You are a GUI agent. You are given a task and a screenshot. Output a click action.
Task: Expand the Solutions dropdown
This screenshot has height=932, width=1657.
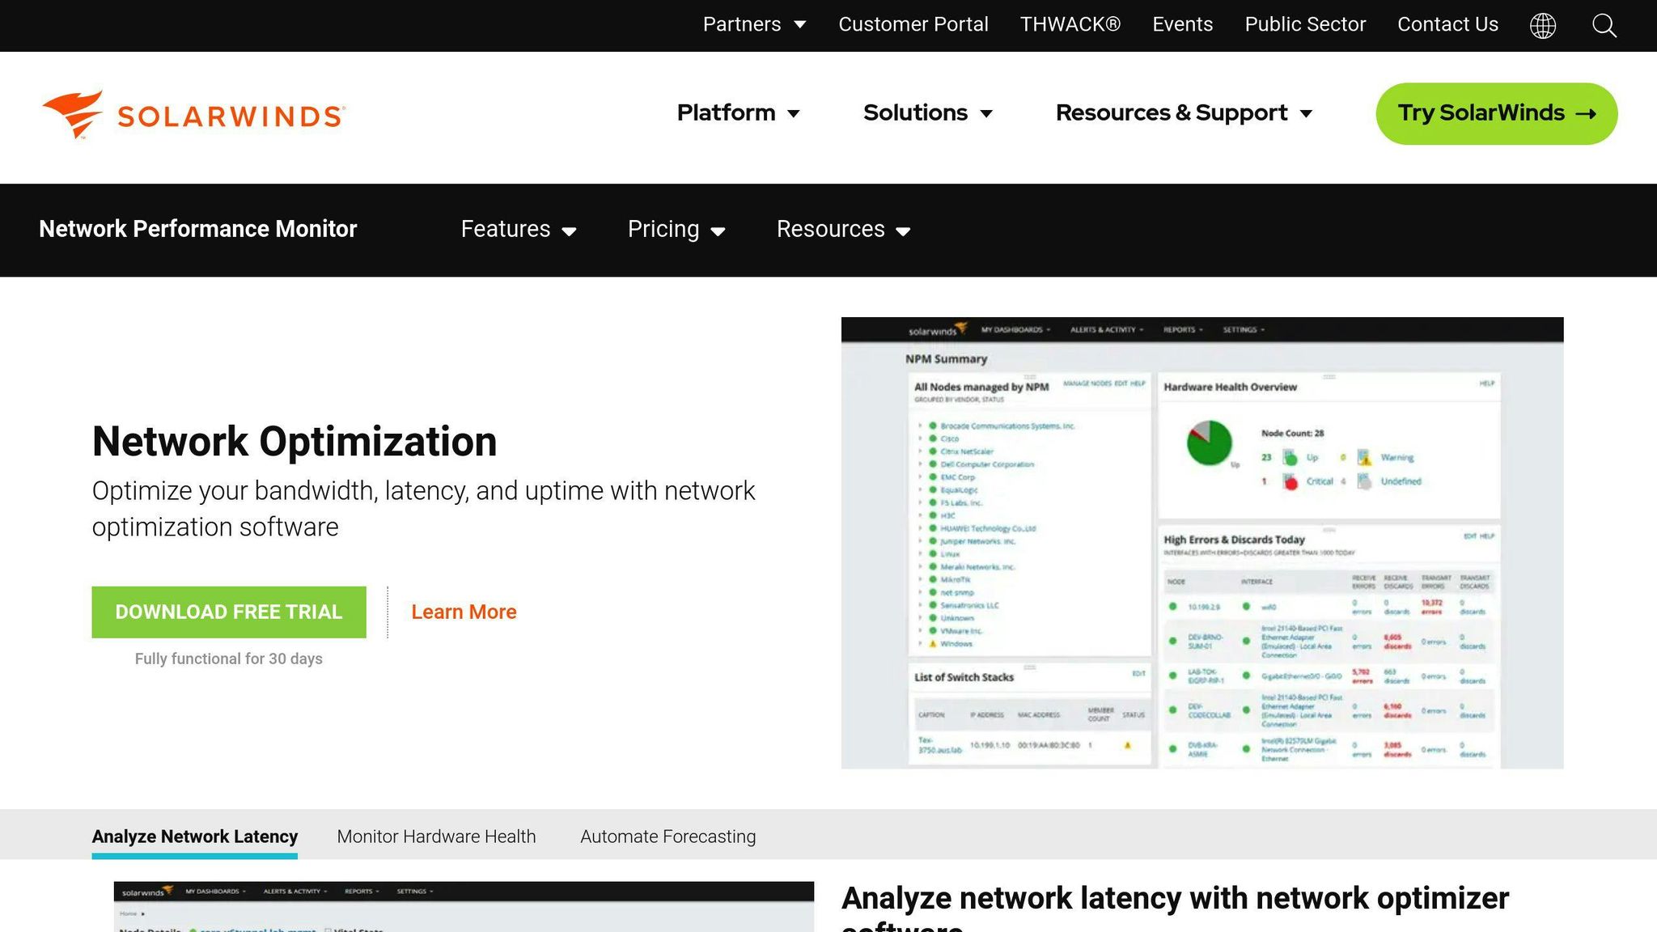pos(927,113)
